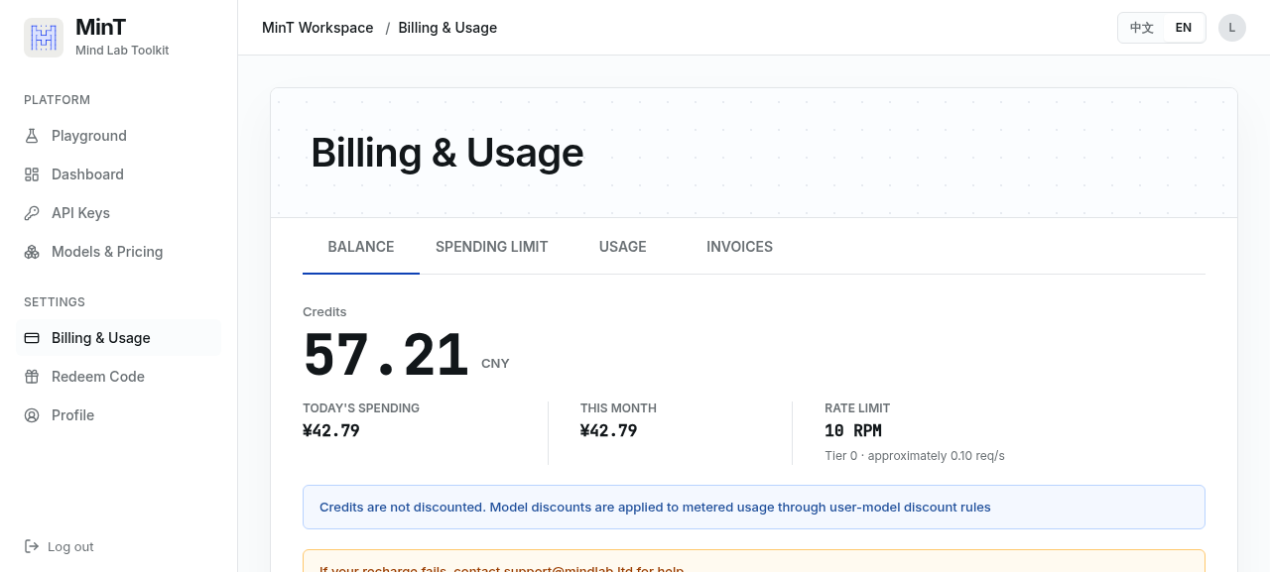Viewport: 1270px width, 572px height.
Task: Click the Dashboard grid icon
Action: pos(32,174)
